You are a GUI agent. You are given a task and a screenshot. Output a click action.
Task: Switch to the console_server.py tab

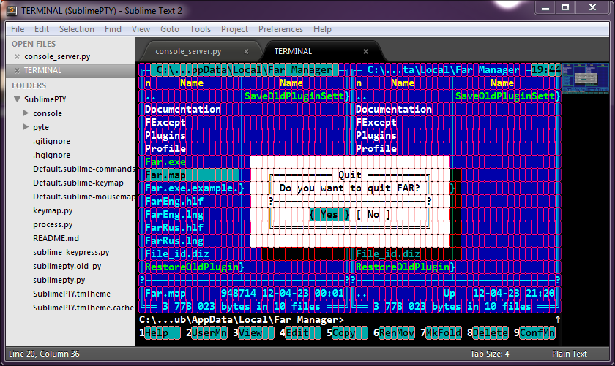tap(188, 51)
